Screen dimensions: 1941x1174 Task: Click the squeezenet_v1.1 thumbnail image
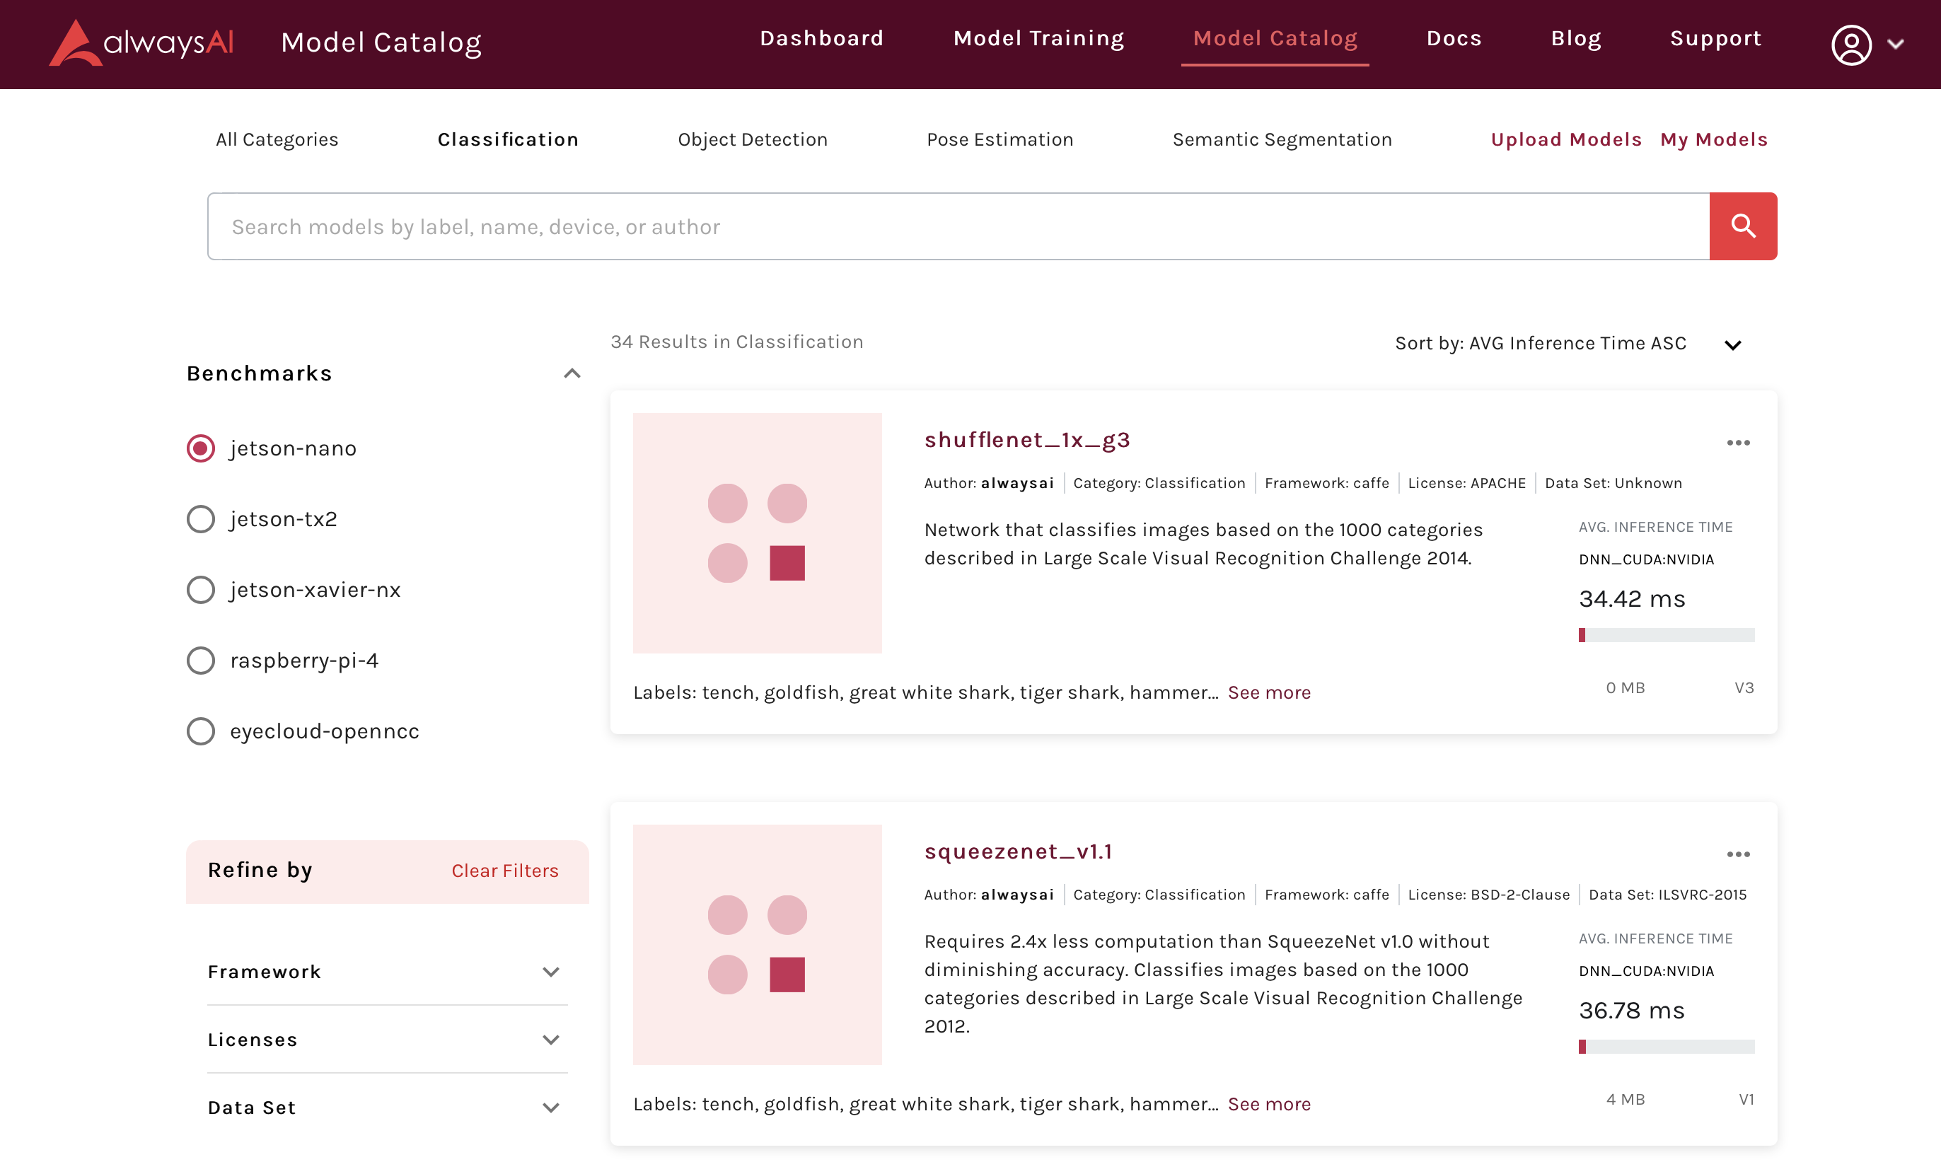tap(757, 944)
